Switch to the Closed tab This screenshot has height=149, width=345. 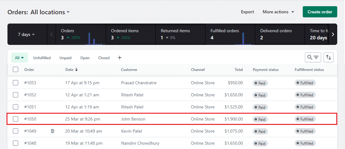tap(104, 58)
